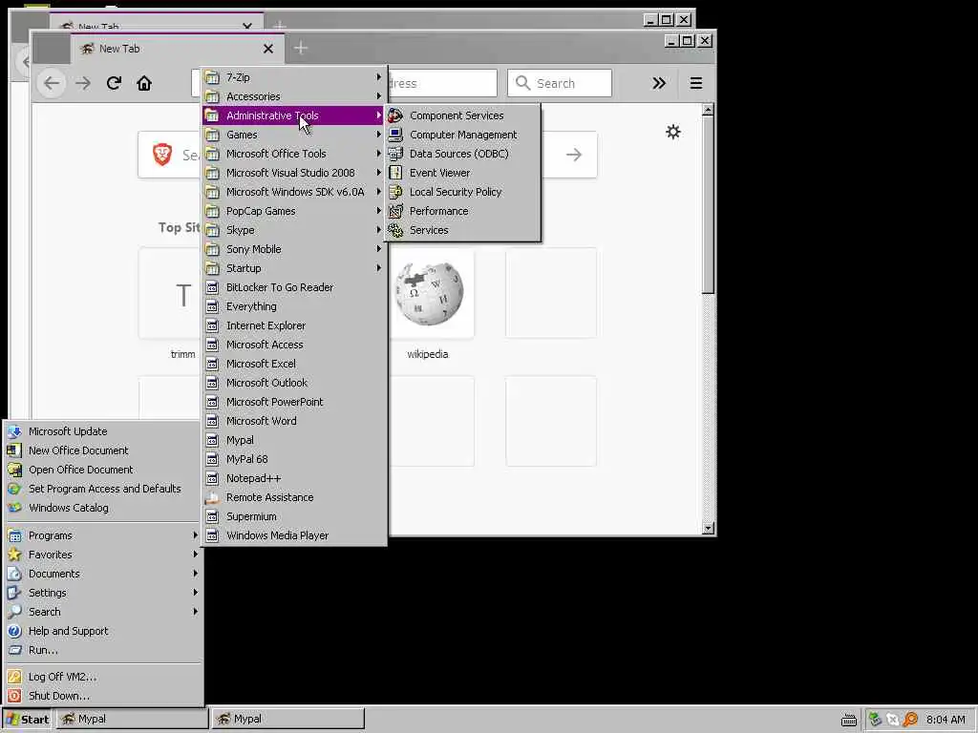Open the hamburger menu in Mypal
Image resolution: width=978 pixels, height=733 pixels.
(696, 83)
